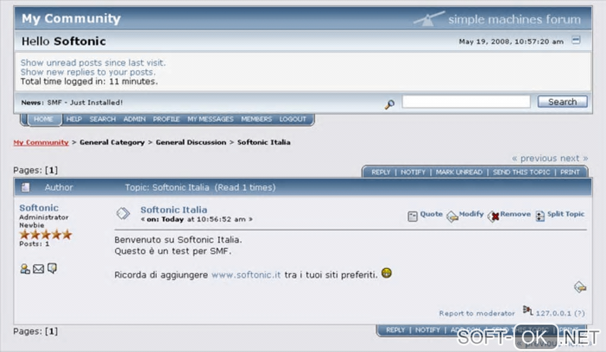Click MARK UNREAD button
The height and width of the screenshot is (352, 606).
459,172
